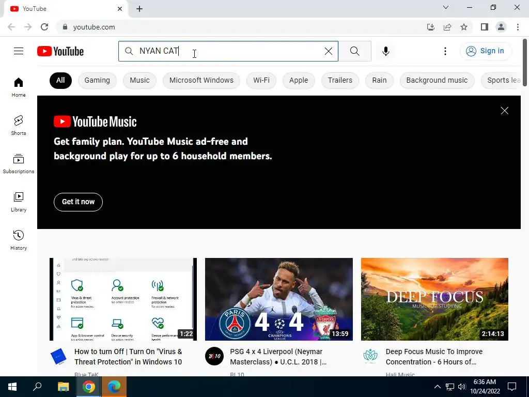Open the Deep Focus music video thumbnail

434,299
